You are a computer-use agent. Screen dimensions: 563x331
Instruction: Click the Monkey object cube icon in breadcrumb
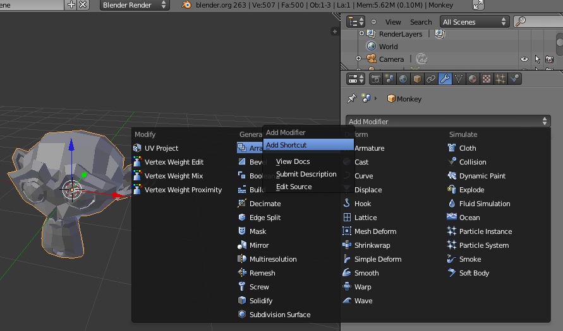(x=391, y=98)
